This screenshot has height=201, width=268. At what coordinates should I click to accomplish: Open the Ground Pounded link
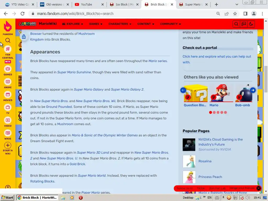pos(59,107)
